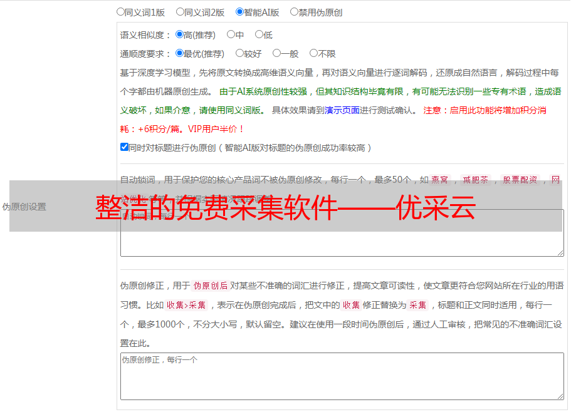Set 语义相似度 to 低

259,34
